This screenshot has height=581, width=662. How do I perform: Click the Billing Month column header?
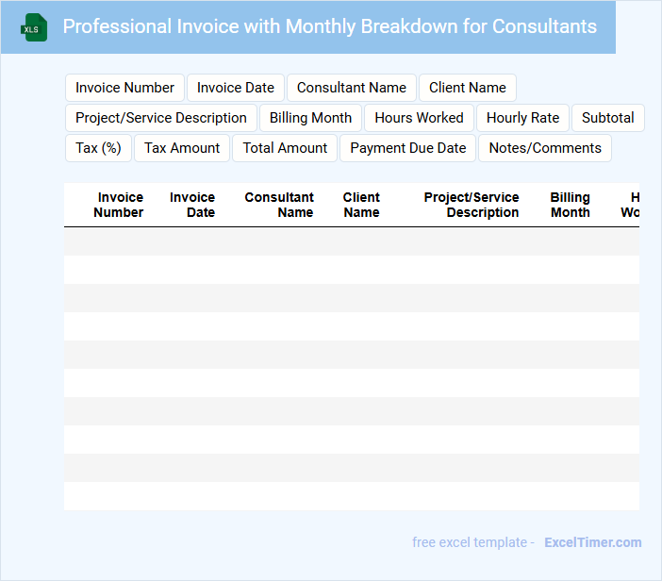(571, 205)
